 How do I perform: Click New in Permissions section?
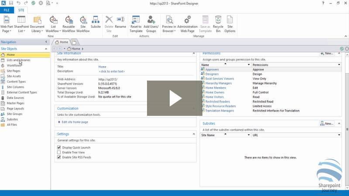[327, 53]
